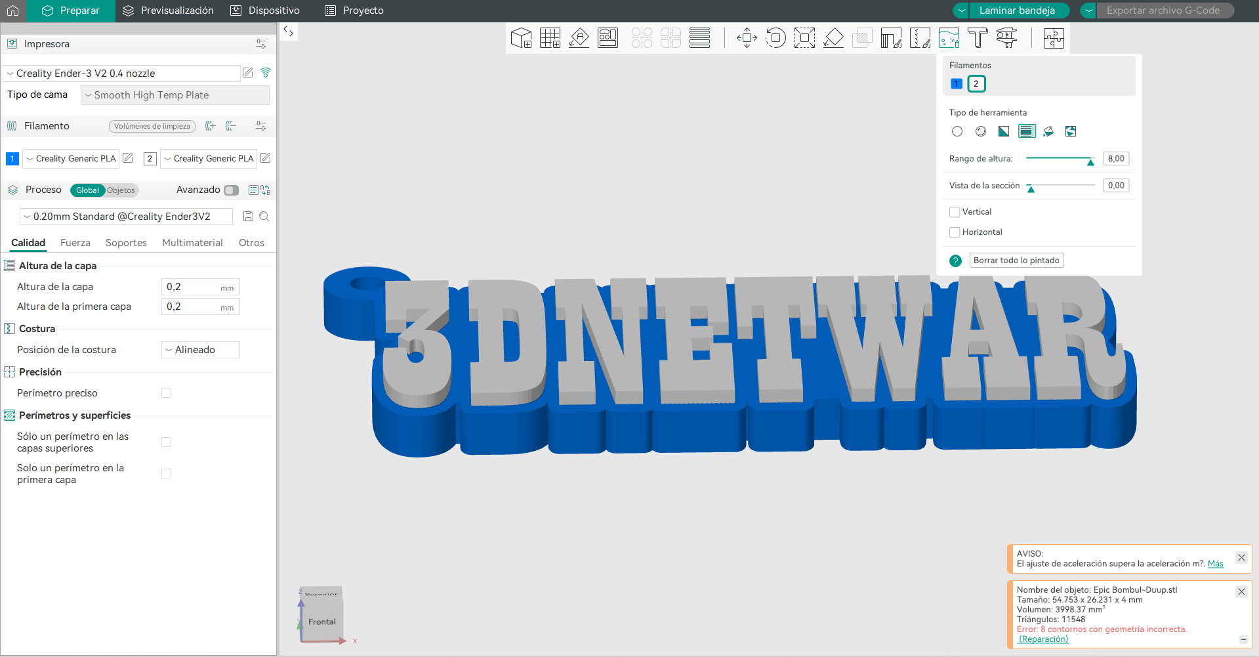This screenshot has height=657, width=1259.
Task: Select the triangle tool type
Action: 1003,131
